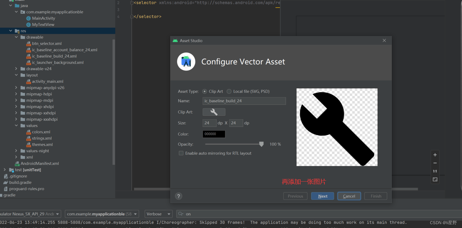Open the Verbose log level dropdown
Screen dimensions: 462x228
click(158, 214)
